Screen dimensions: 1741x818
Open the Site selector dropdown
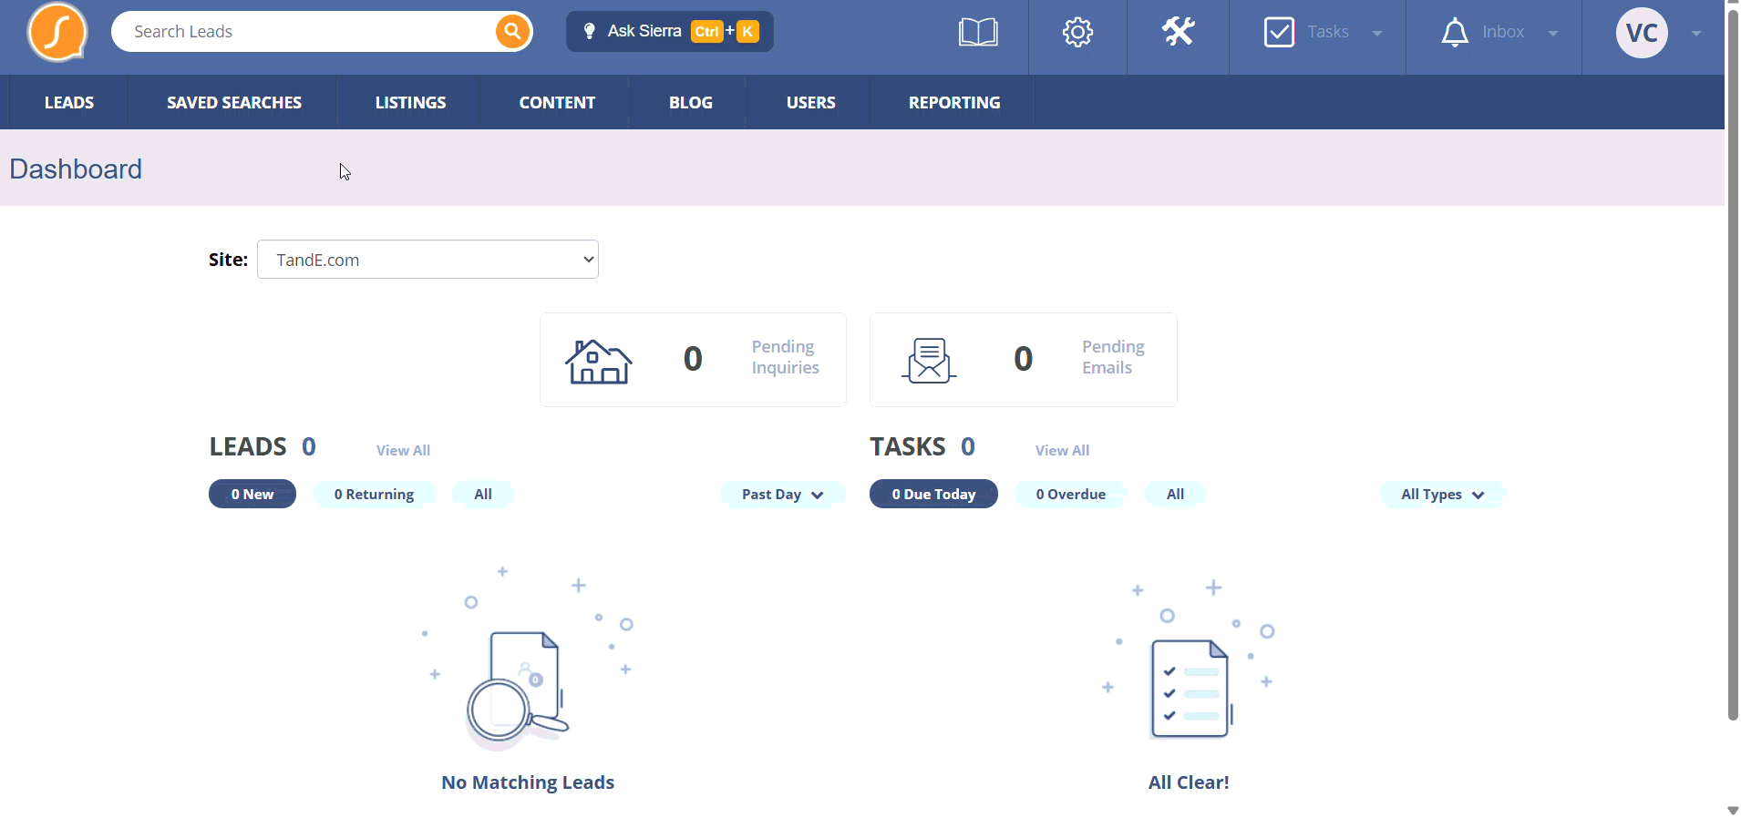[x=428, y=260]
